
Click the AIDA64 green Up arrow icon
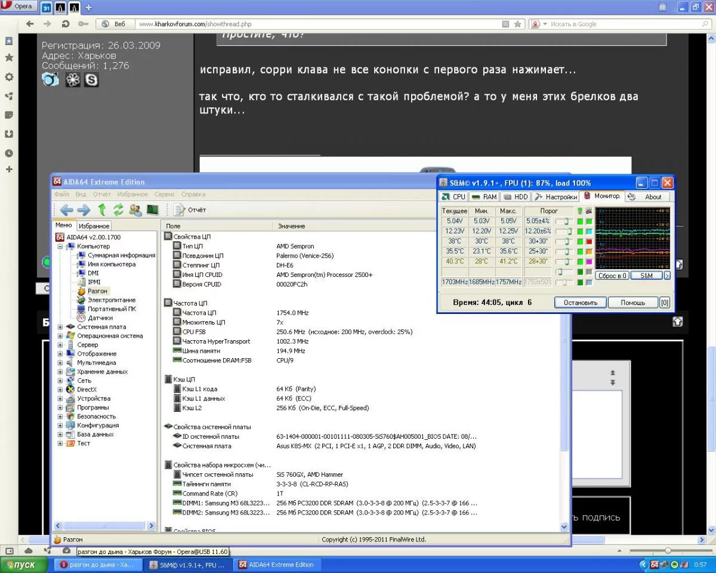click(102, 210)
